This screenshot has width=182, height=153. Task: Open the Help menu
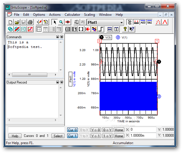(x=119, y=15)
